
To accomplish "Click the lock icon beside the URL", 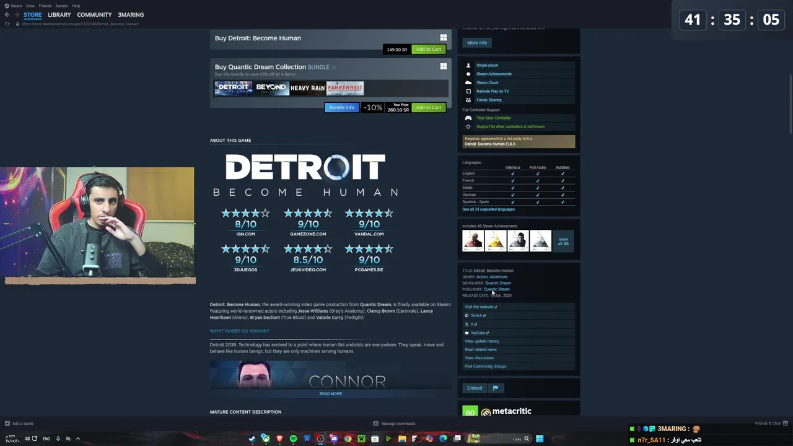I will 17,24.
